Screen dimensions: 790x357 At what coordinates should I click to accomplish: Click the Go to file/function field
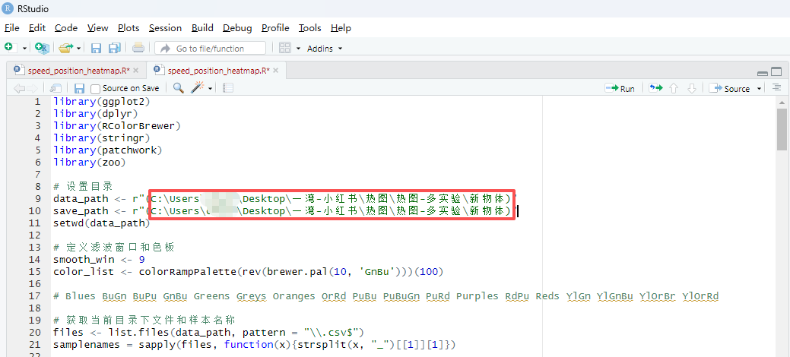[x=210, y=48]
